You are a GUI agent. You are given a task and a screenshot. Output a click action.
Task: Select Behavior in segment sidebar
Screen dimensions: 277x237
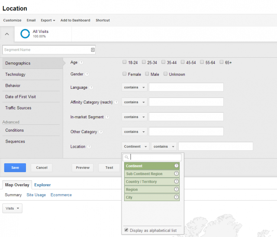tap(31, 85)
